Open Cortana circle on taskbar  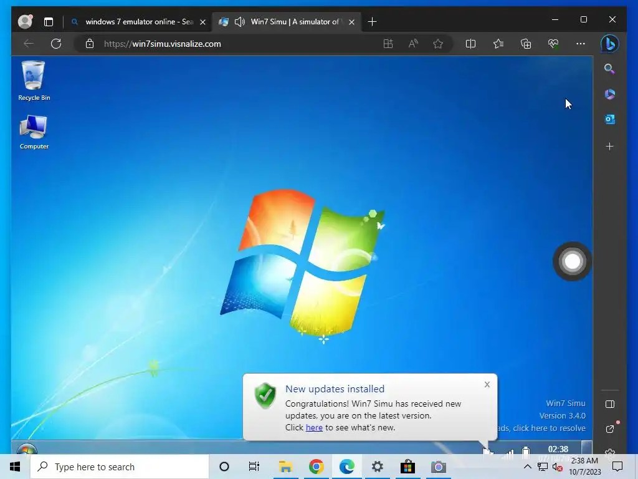coord(224,467)
